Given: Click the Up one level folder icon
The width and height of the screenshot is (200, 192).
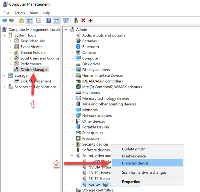Looking at the screenshot, I should 21,20.
